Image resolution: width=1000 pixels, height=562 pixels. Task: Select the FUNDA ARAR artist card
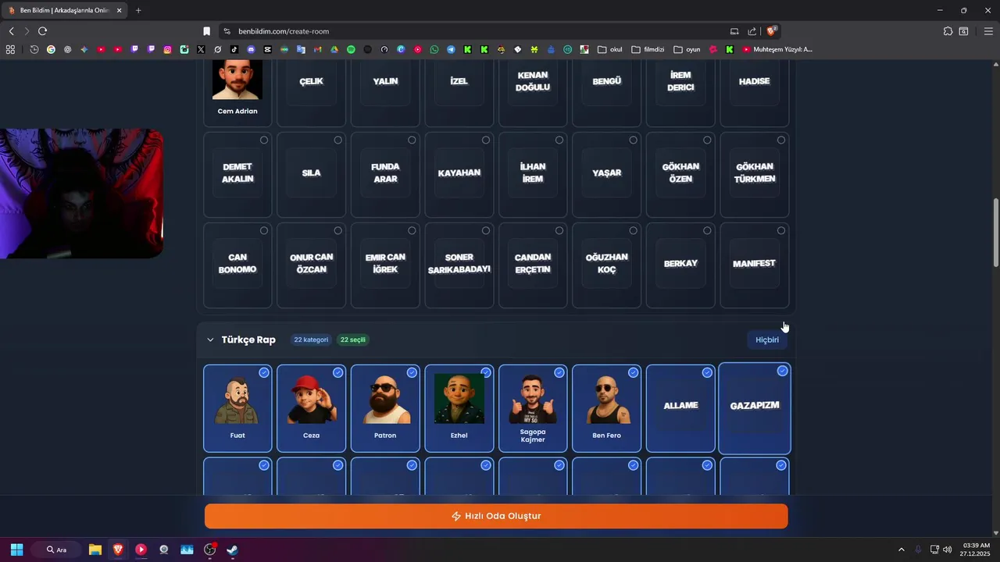pyautogui.click(x=385, y=174)
